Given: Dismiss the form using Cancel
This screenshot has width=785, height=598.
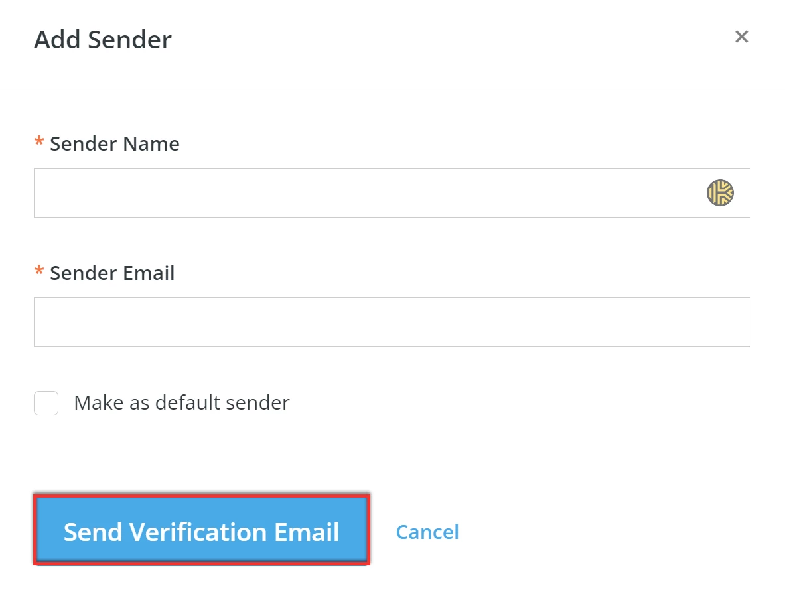Looking at the screenshot, I should (x=427, y=531).
